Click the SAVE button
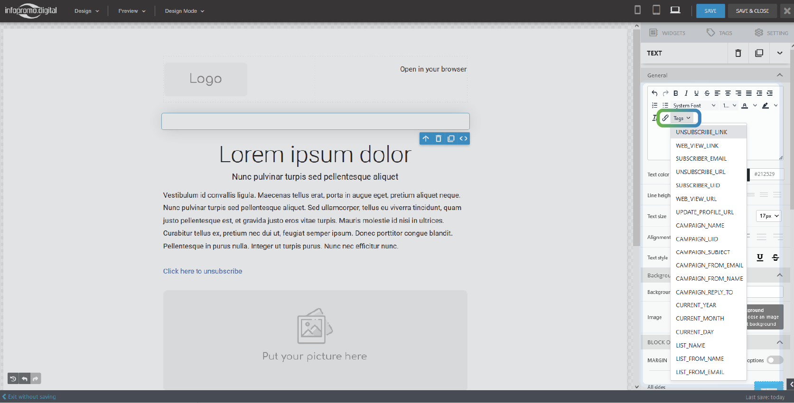This screenshot has height=403, width=794. [710, 11]
